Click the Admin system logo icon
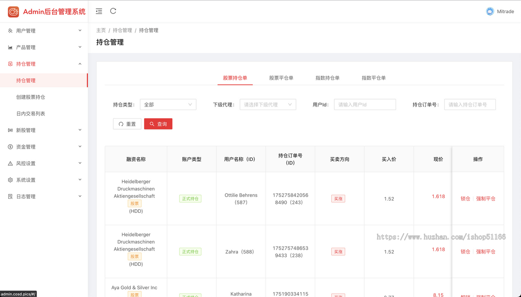The height and width of the screenshot is (297, 521). click(x=13, y=12)
